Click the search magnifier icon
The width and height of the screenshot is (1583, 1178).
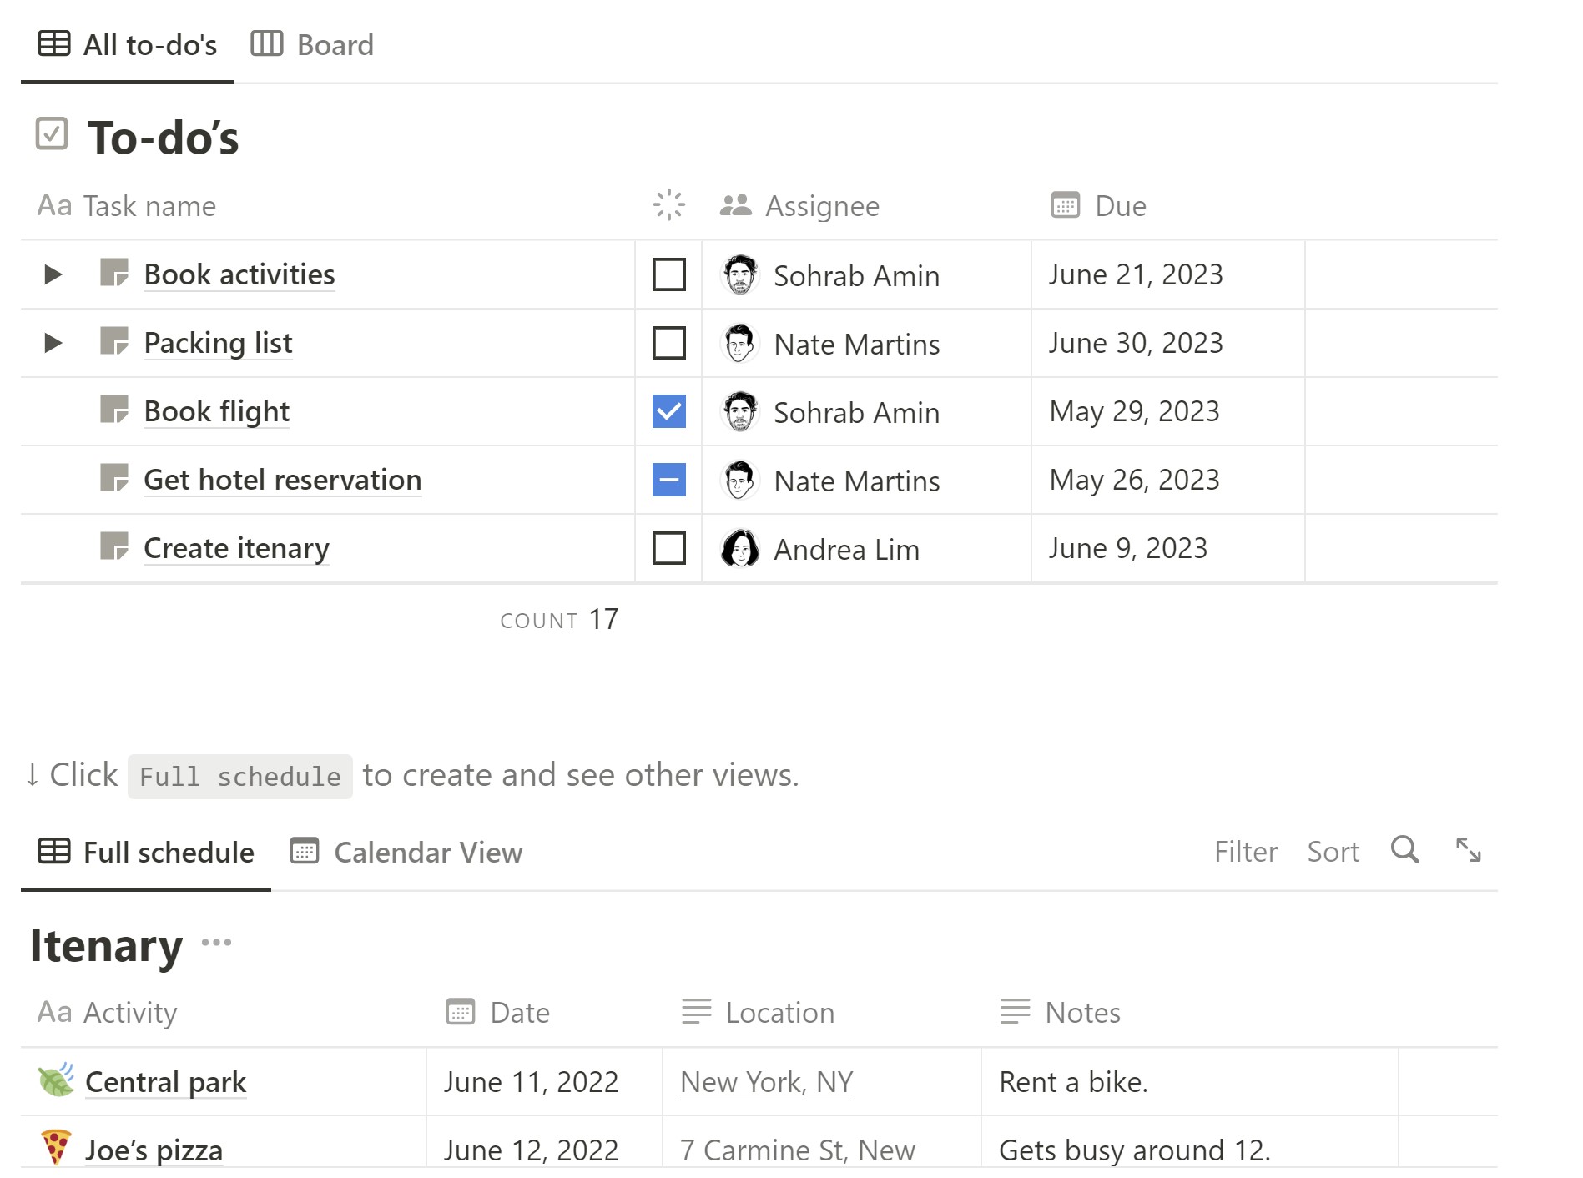(1404, 850)
